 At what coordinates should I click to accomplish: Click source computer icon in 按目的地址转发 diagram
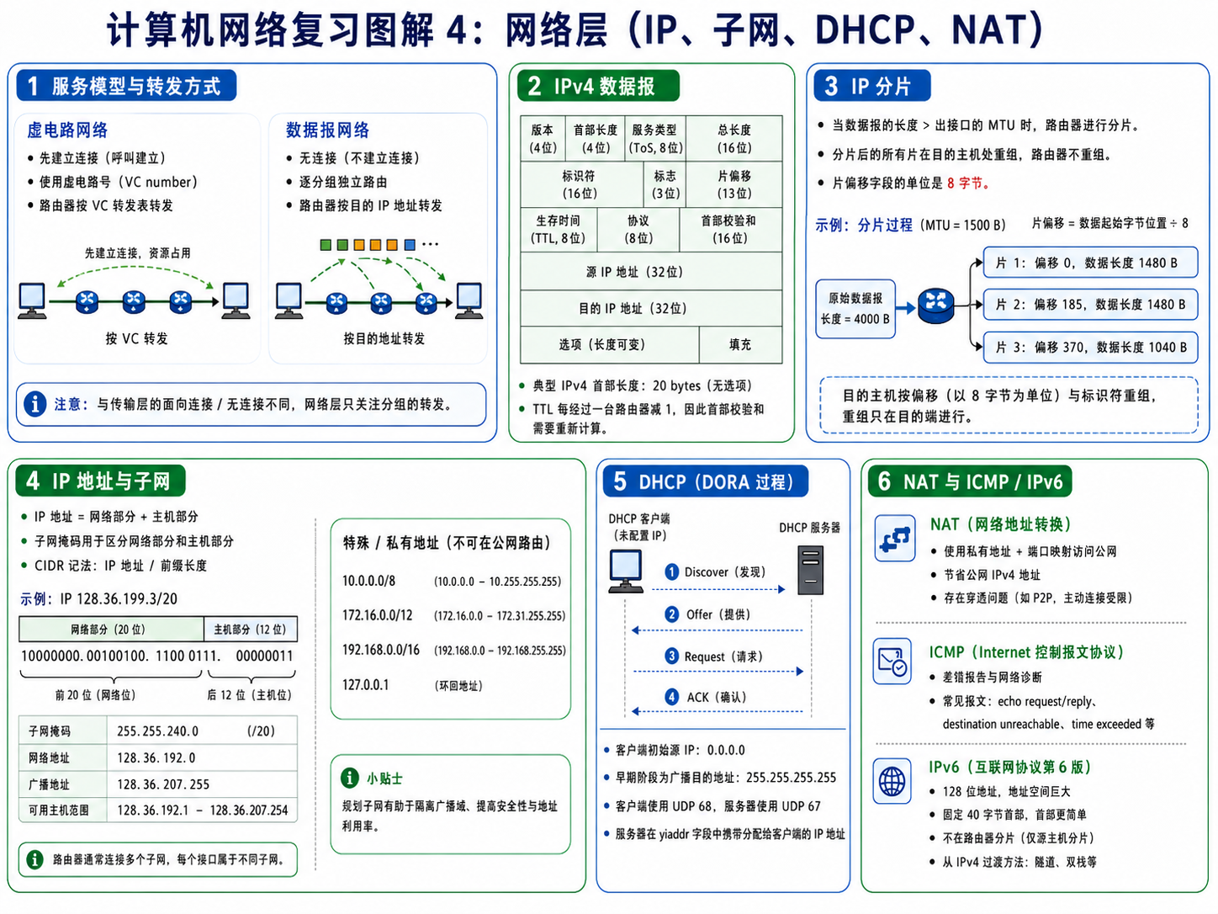click(289, 301)
